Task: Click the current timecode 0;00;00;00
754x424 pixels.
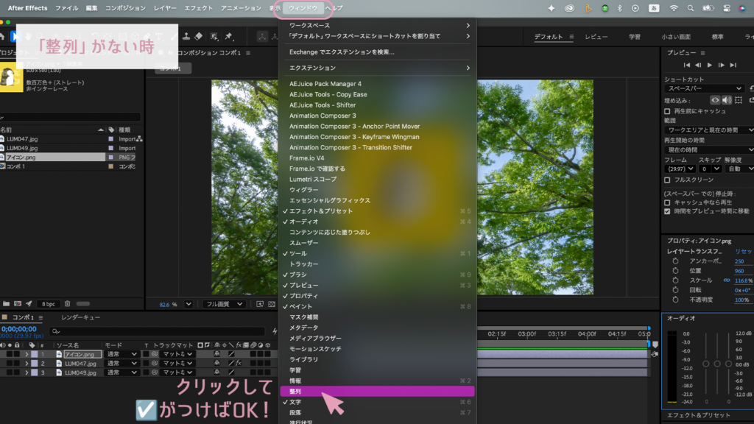Action: (18, 329)
